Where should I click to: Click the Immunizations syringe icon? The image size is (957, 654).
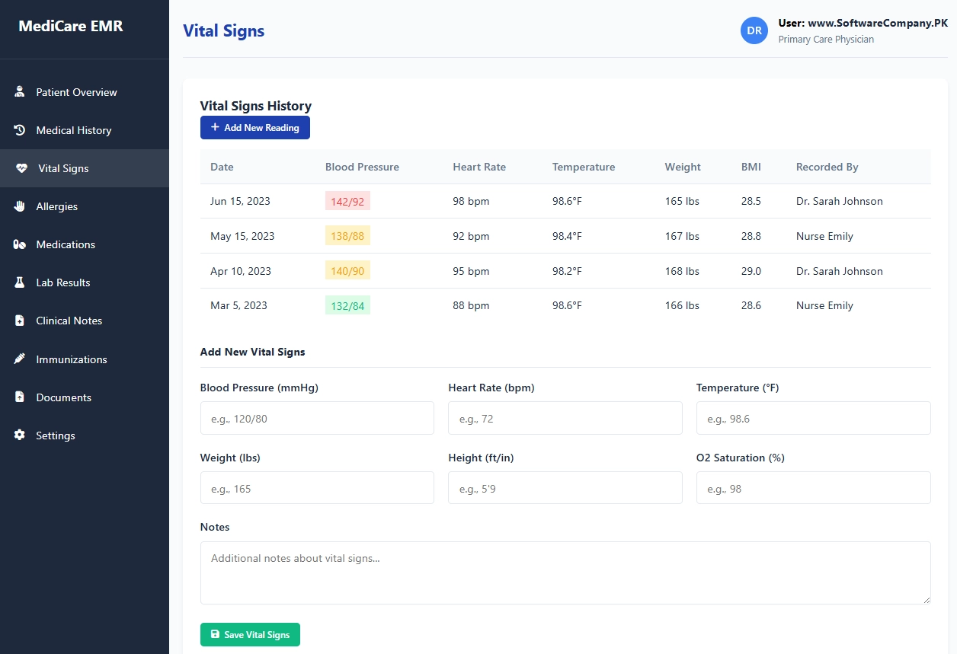20,359
